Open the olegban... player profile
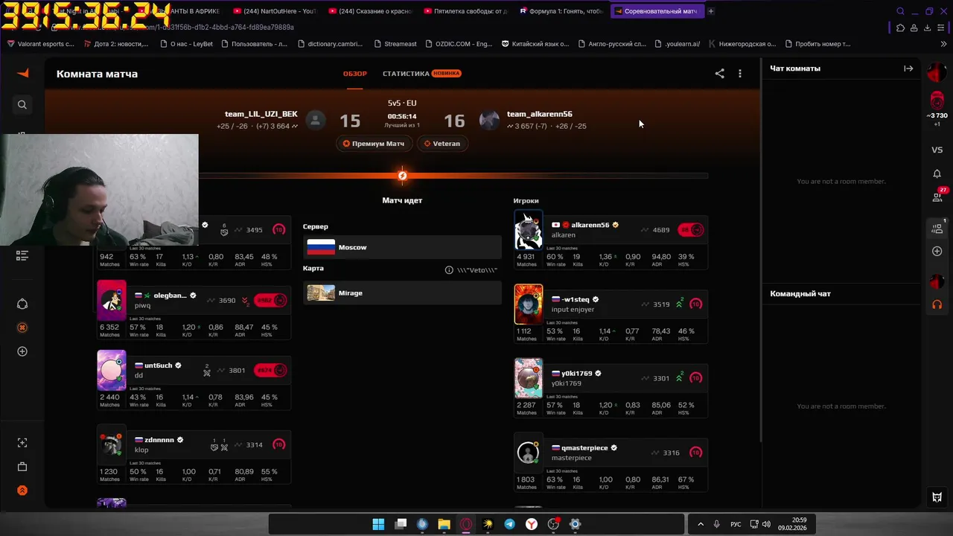953x536 pixels. pos(170,296)
